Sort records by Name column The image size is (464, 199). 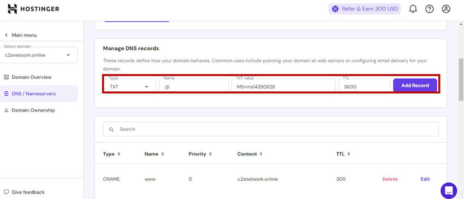[x=154, y=154]
